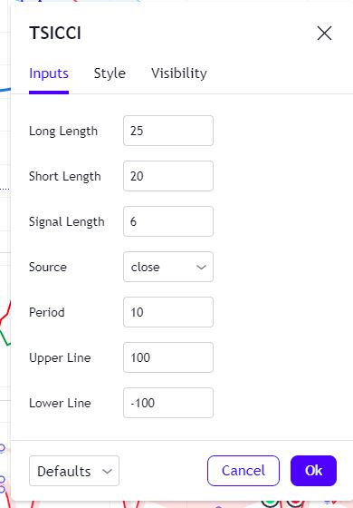Open the Defaults dropdown menu
This screenshot has width=353, height=508.
(74, 471)
